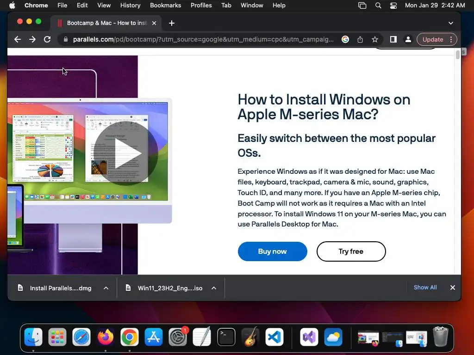The width and height of the screenshot is (474, 355).
Task: Open the Parallels window thumbnail in Dock
Action: click(417, 339)
